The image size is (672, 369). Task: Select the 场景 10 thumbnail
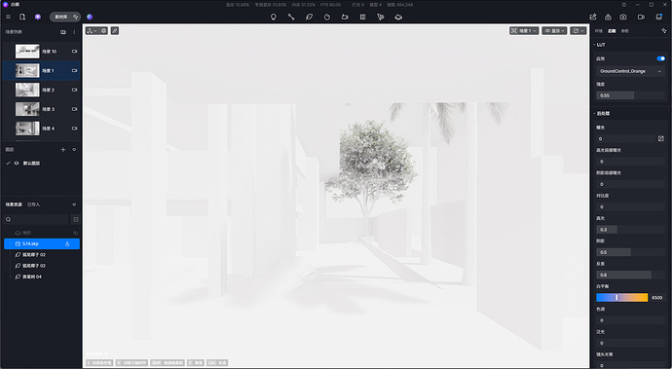(27, 52)
